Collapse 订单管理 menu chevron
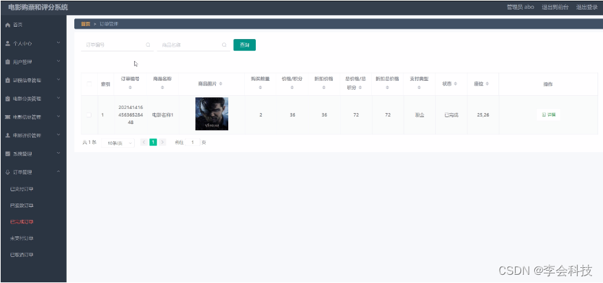This screenshot has height=283, width=603. (x=58, y=172)
